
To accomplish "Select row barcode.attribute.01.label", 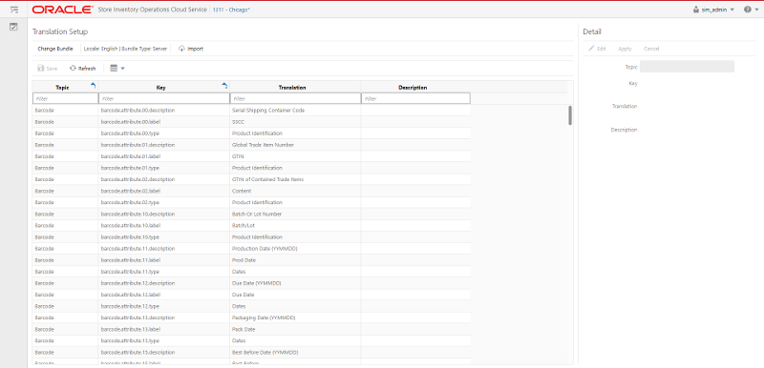I will coord(251,156).
